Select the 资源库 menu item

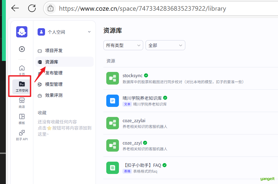click(x=64, y=62)
